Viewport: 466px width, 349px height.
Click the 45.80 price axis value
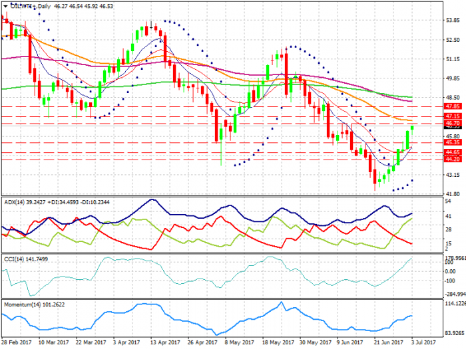(453, 136)
